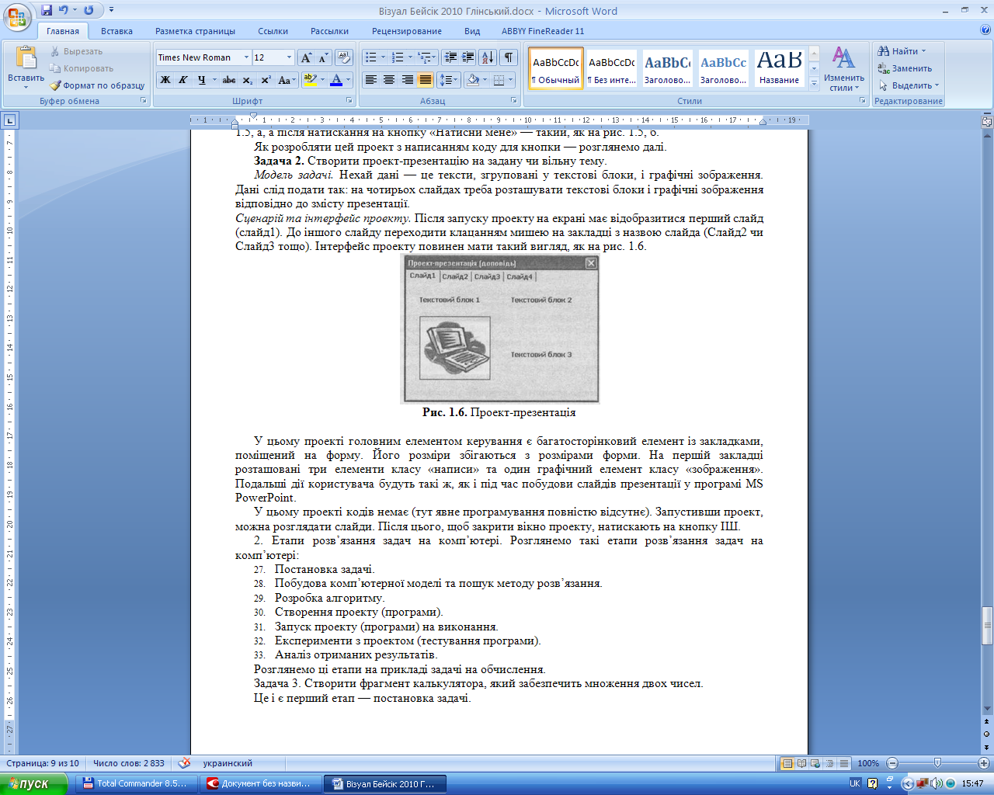This screenshot has width=994, height=795.
Task: Align text to the left
Action: 371,80
